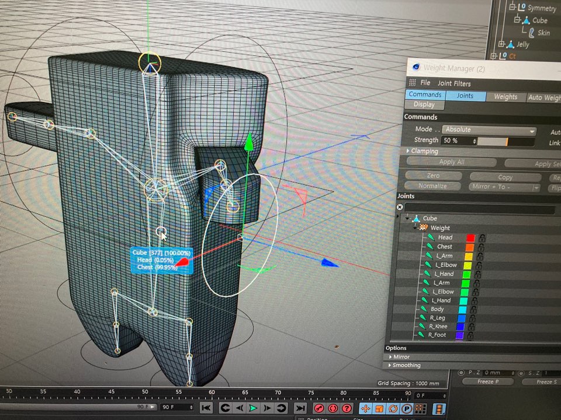
Task: Click the red Head color swatch
Action: 470,238
